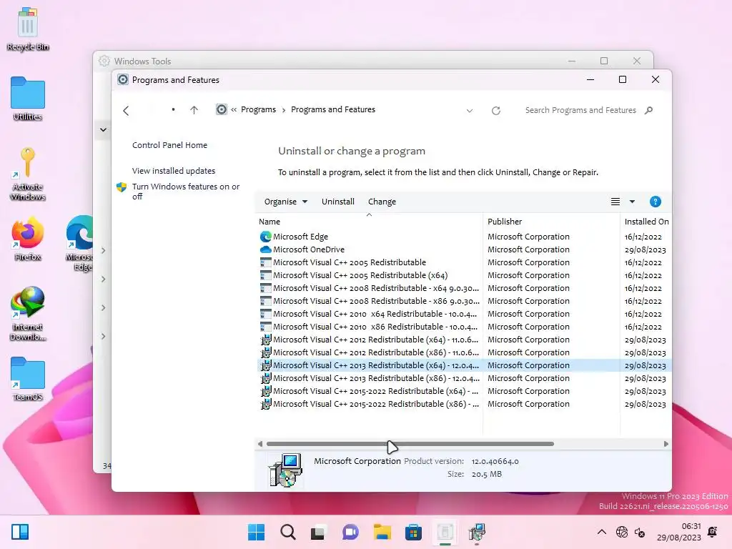Refresh the Programs and Features list
This screenshot has height=549, width=732.
[x=496, y=111]
